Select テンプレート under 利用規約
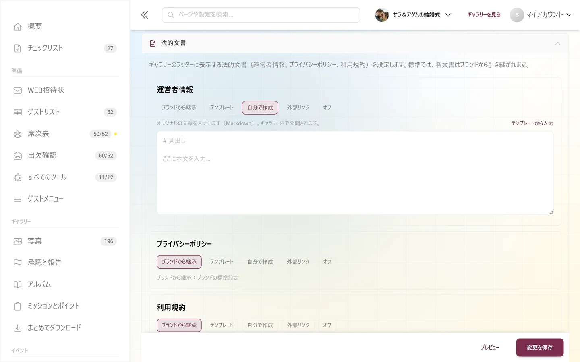Screen dimensions: 580x362 222,325
